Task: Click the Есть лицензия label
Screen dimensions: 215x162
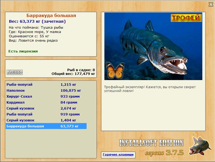Action: 23,51
